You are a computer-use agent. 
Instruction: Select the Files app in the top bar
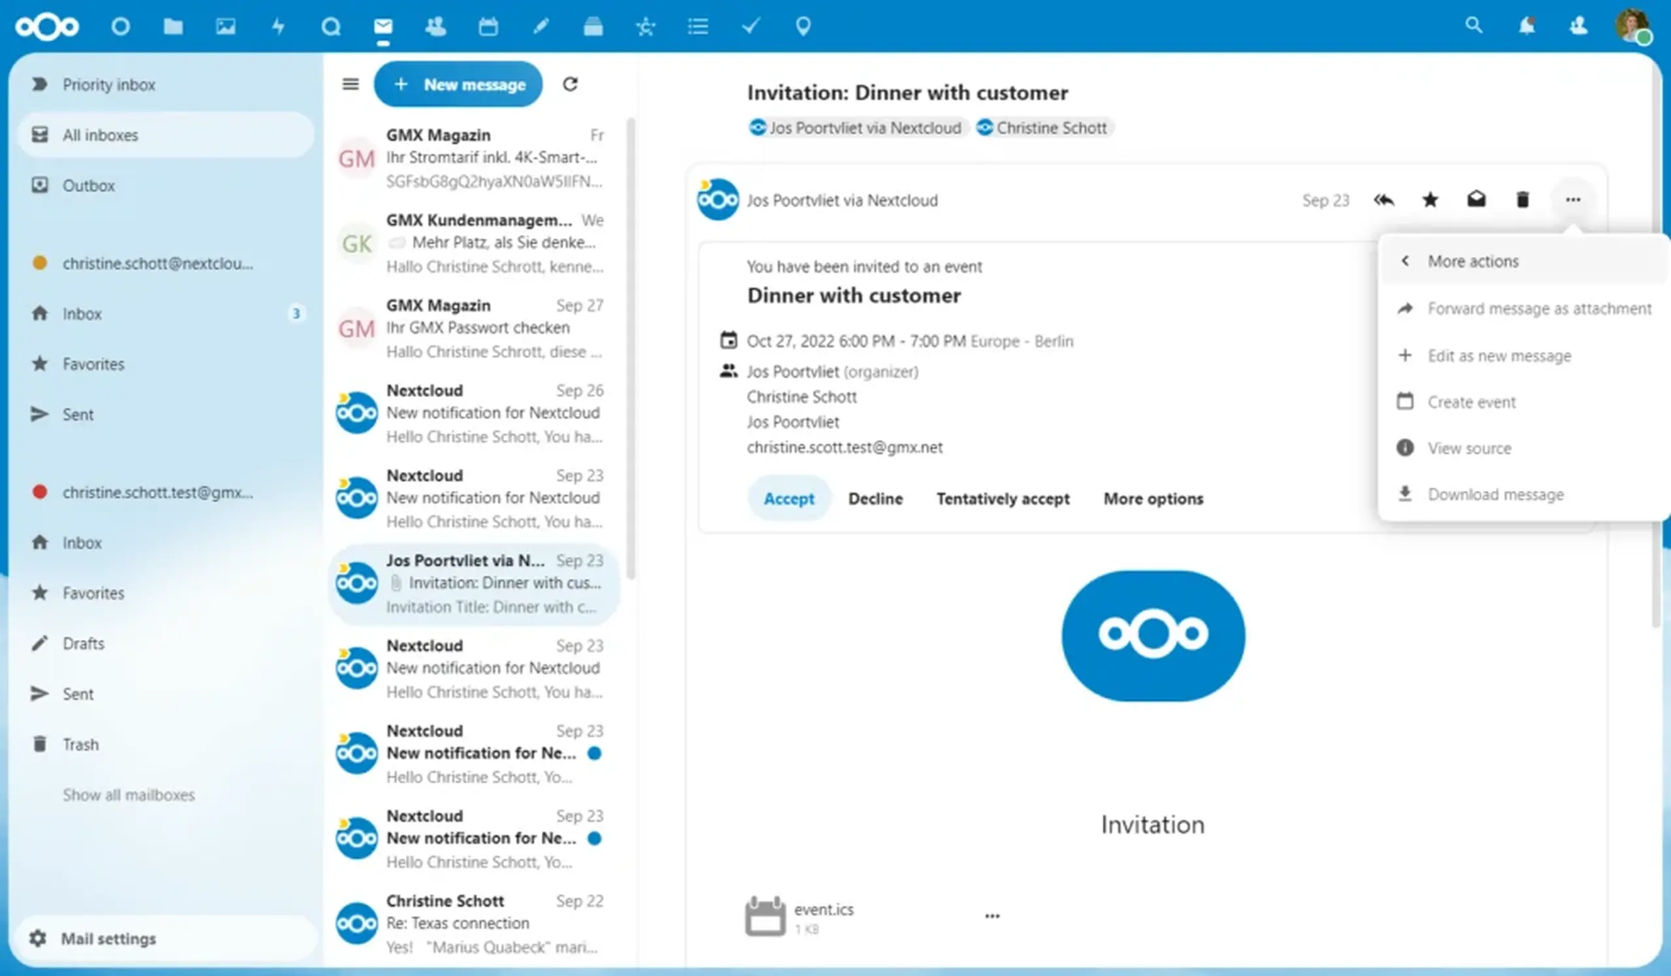pos(173,27)
